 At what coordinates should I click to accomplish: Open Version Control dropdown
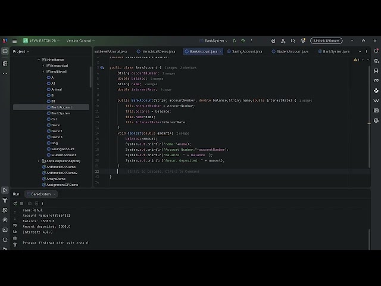point(80,41)
